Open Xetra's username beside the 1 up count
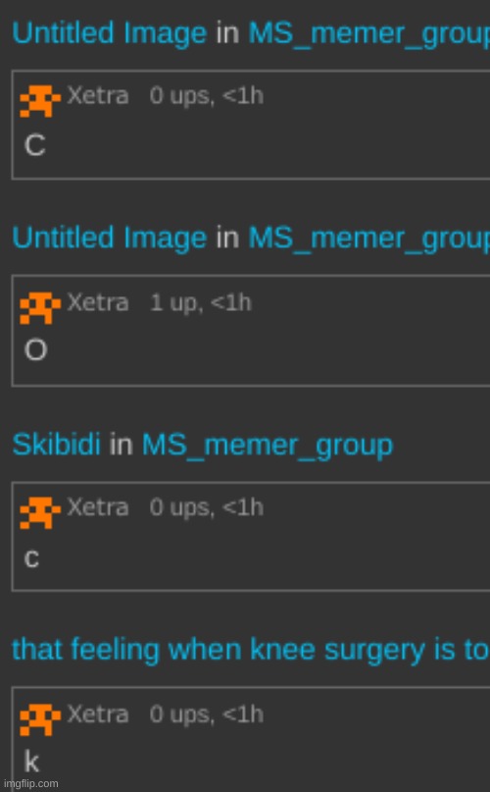This screenshot has height=792, width=490. point(98,302)
